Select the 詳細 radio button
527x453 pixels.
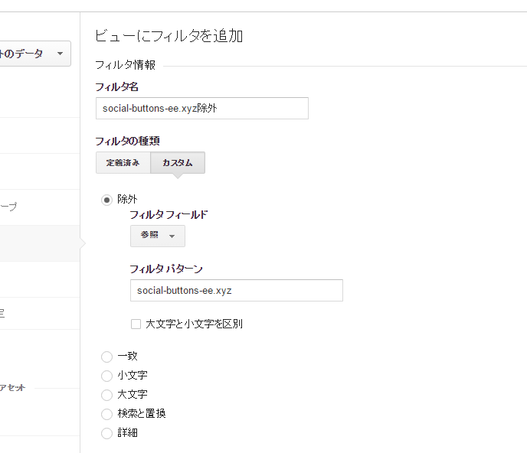click(x=106, y=433)
